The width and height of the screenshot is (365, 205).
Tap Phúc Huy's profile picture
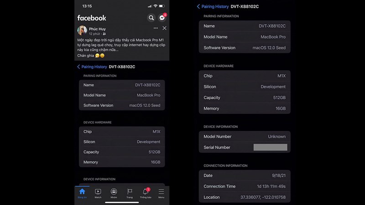[x=82, y=31]
